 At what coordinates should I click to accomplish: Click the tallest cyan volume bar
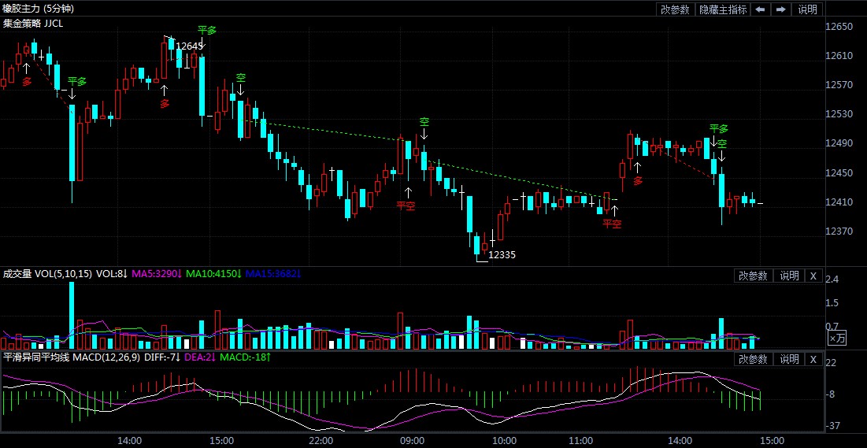pos(72,316)
